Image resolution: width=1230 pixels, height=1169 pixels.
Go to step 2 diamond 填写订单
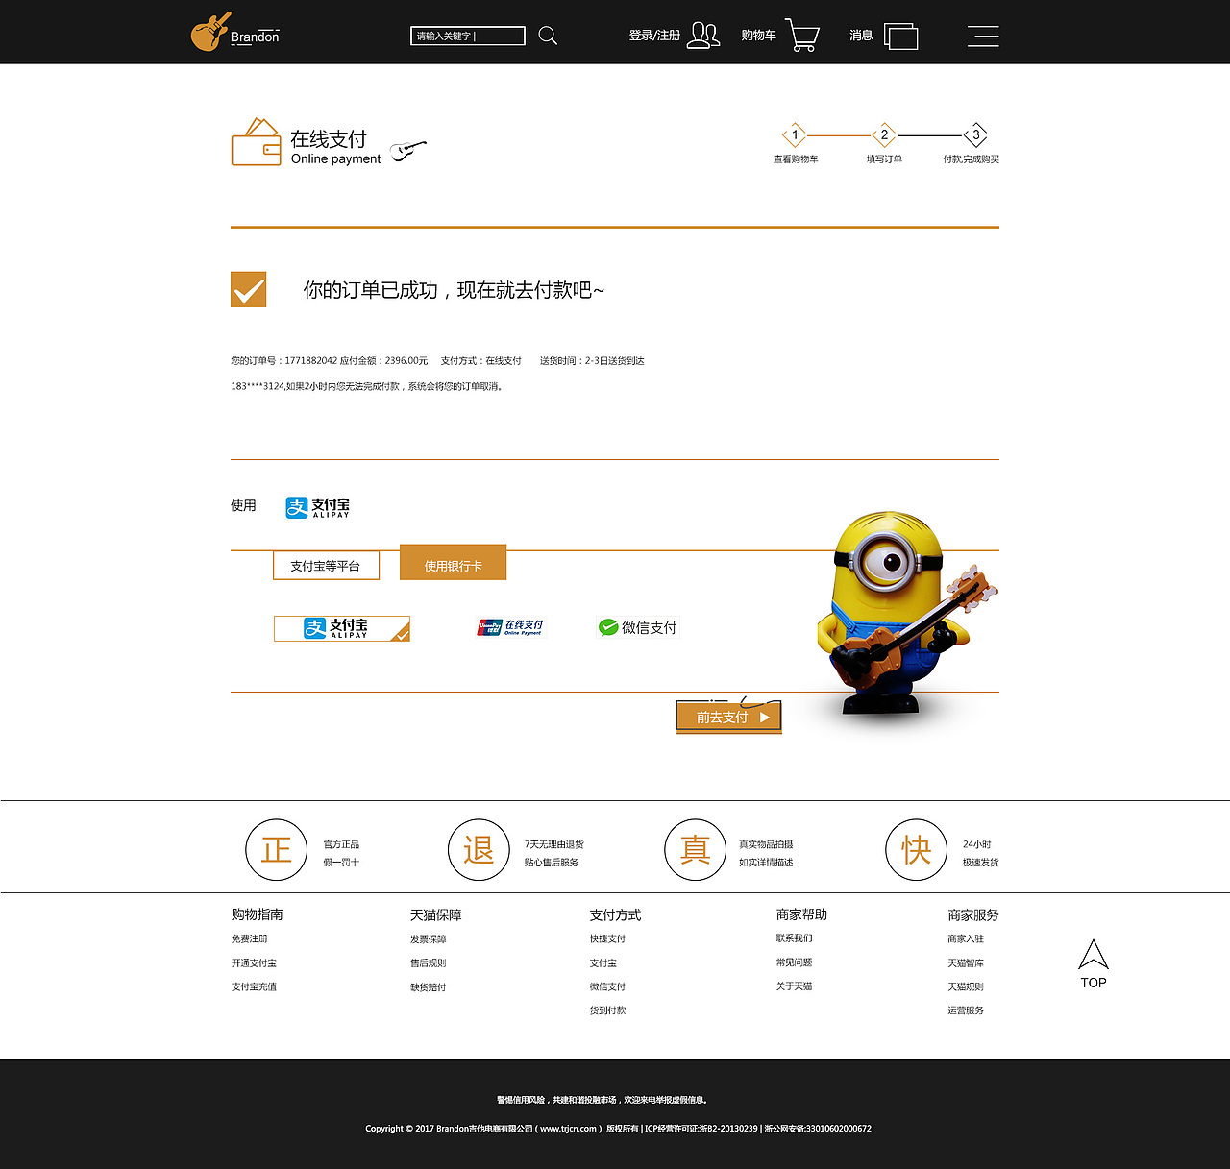click(884, 135)
